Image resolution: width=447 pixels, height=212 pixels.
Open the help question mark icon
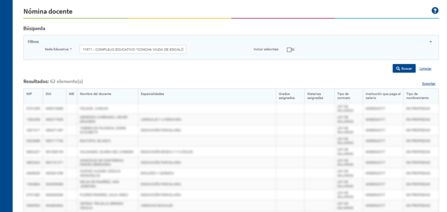pos(435,11)
